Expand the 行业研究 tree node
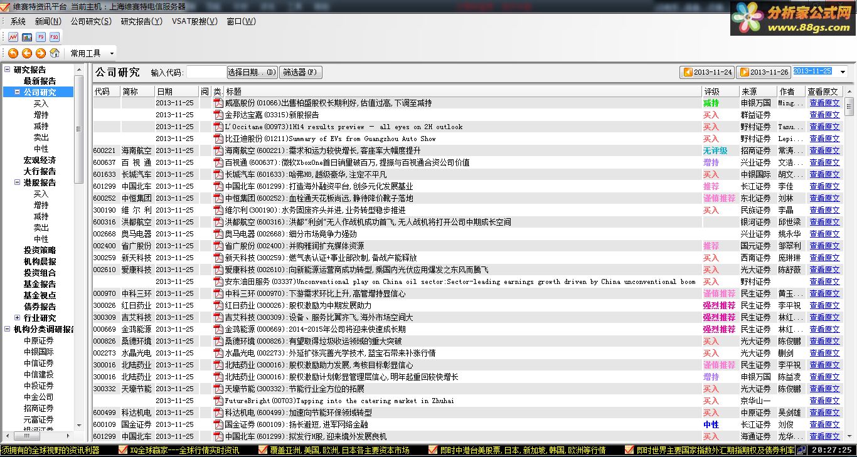This screenshot has width=857, height=457. [17, 318]
